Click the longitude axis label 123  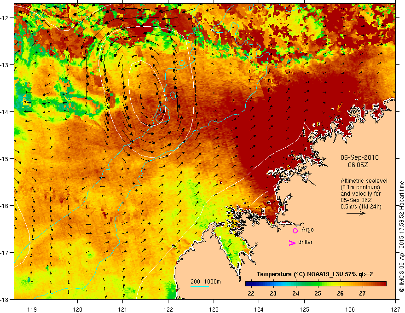(x=214, y=309)
